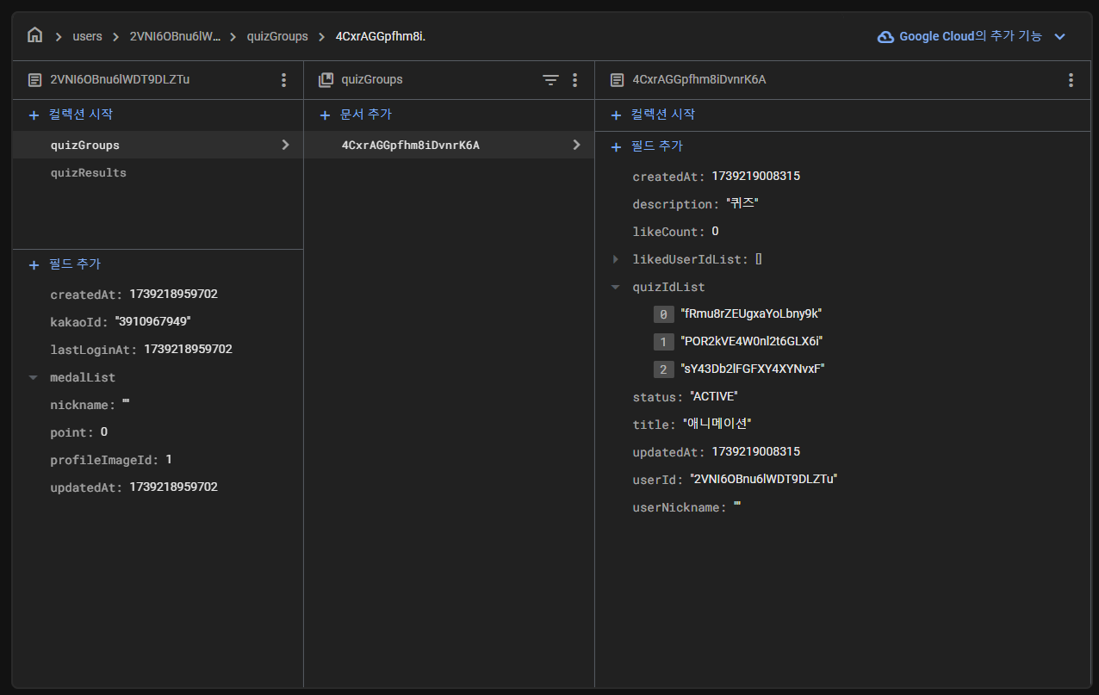Image resolution: width=1099 pixels, height=695 pixels.
Task: Select the description value "퀴즈"
Action: (x=742, y=204)
